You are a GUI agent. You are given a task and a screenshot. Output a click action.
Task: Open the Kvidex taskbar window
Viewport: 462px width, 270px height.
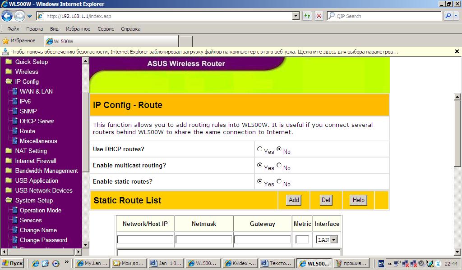pos(240,263)
